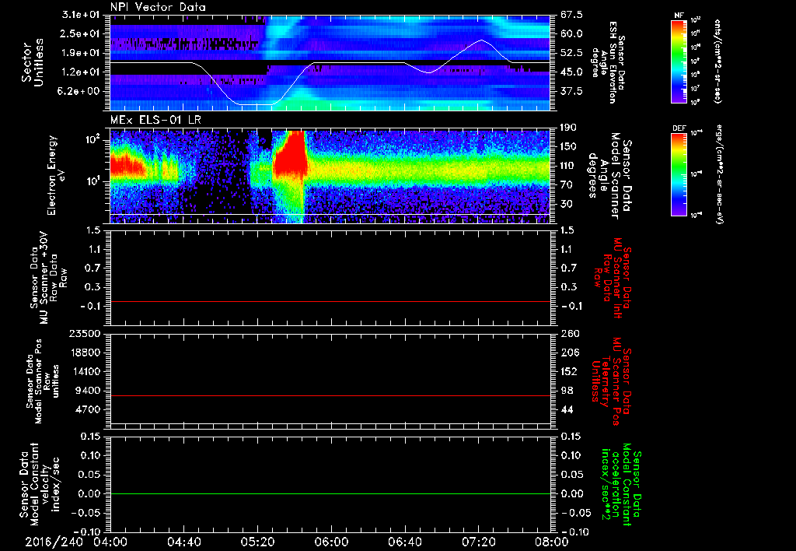Click the "23500" scanner position tick
This screenshot has height=551, width=796.
pyautogui.click(x=86, y=333)
